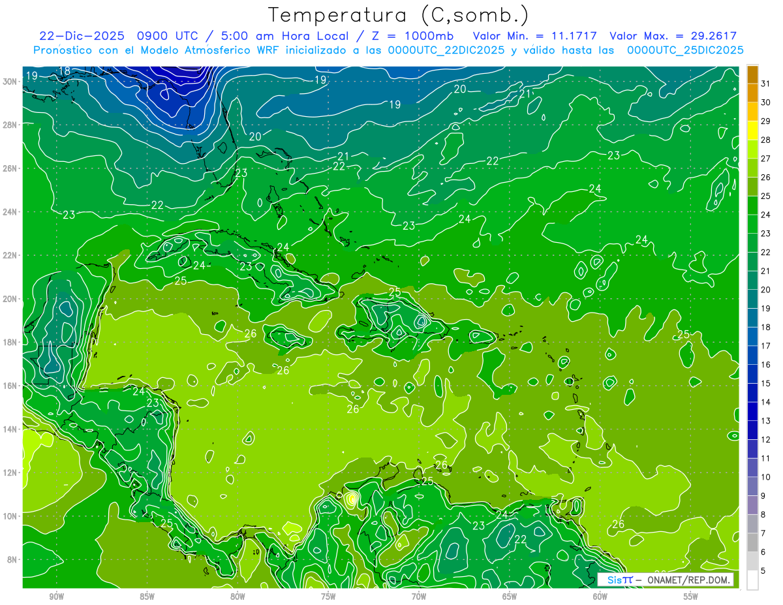The width and height of the screenshot is (783, 605).
Task: Click the orange colorbar swatch above 31
Action: (752, 74)
